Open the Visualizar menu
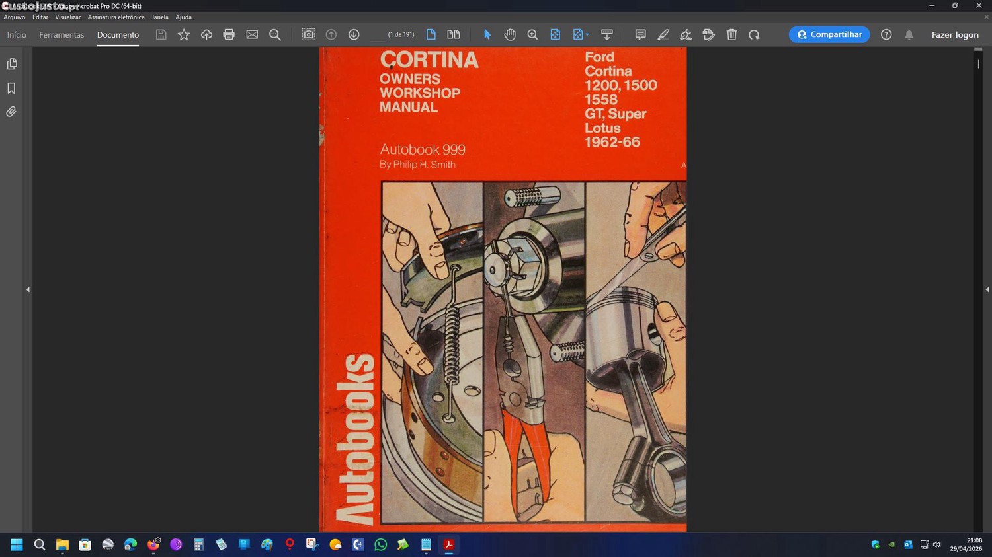The width and height of the screenshot is (992, 557). point(67,17)
